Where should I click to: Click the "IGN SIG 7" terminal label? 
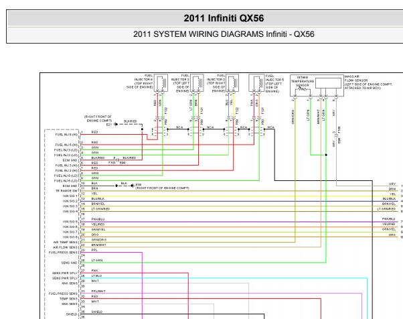click(70, 232)
